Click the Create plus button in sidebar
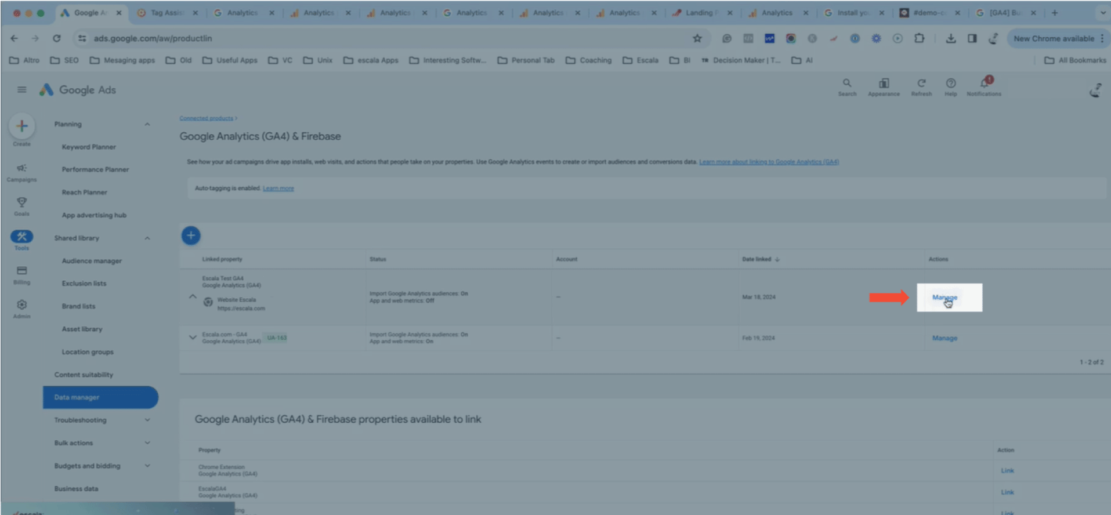Image resolution: width=1111 pixels, height=515 pixels. (x=21, y=126)
